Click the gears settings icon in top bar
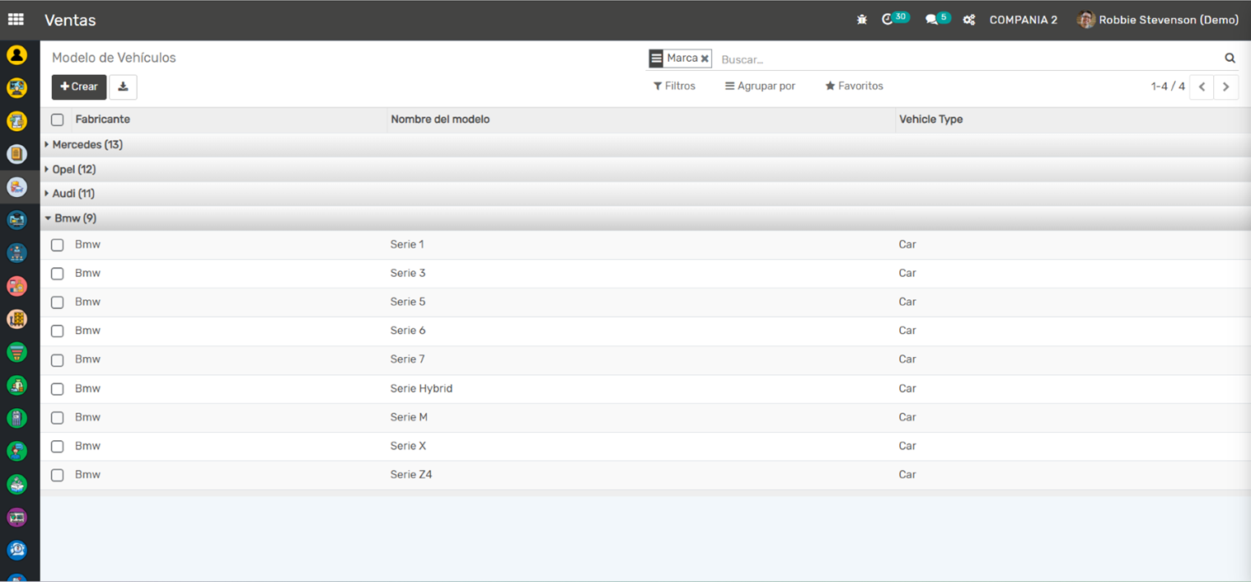 pyautogui.click(x=969, y=20)
